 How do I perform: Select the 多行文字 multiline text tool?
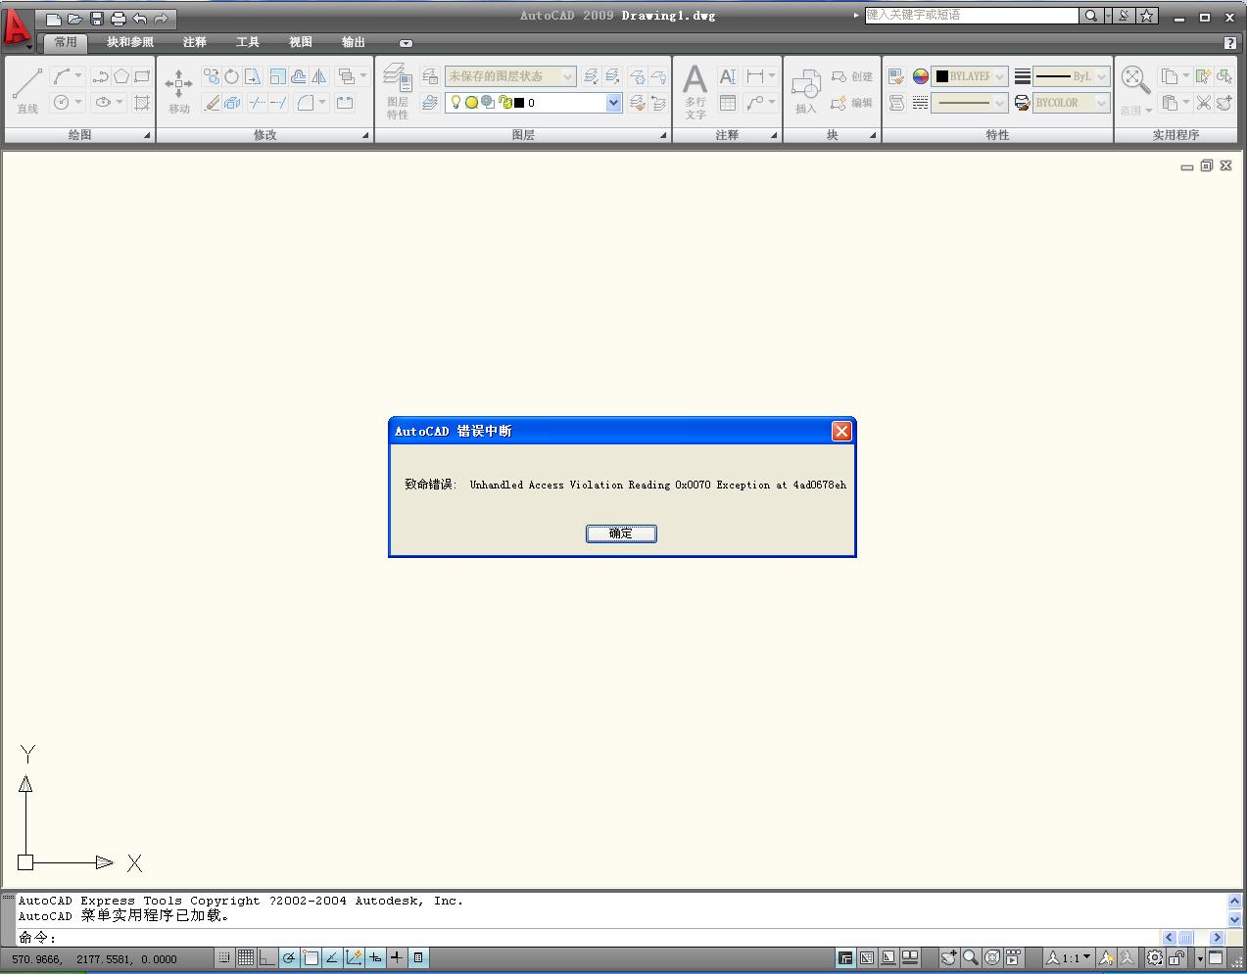point(695,91)
